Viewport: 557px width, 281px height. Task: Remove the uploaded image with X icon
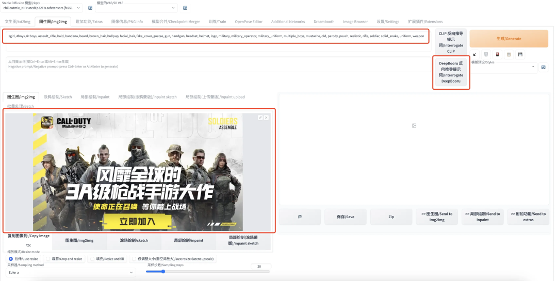[x=266, y=118]
